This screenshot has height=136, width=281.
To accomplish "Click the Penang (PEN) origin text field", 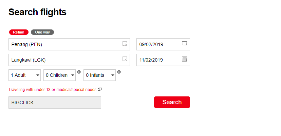I will pyautogui.click(x=64, y=44).
